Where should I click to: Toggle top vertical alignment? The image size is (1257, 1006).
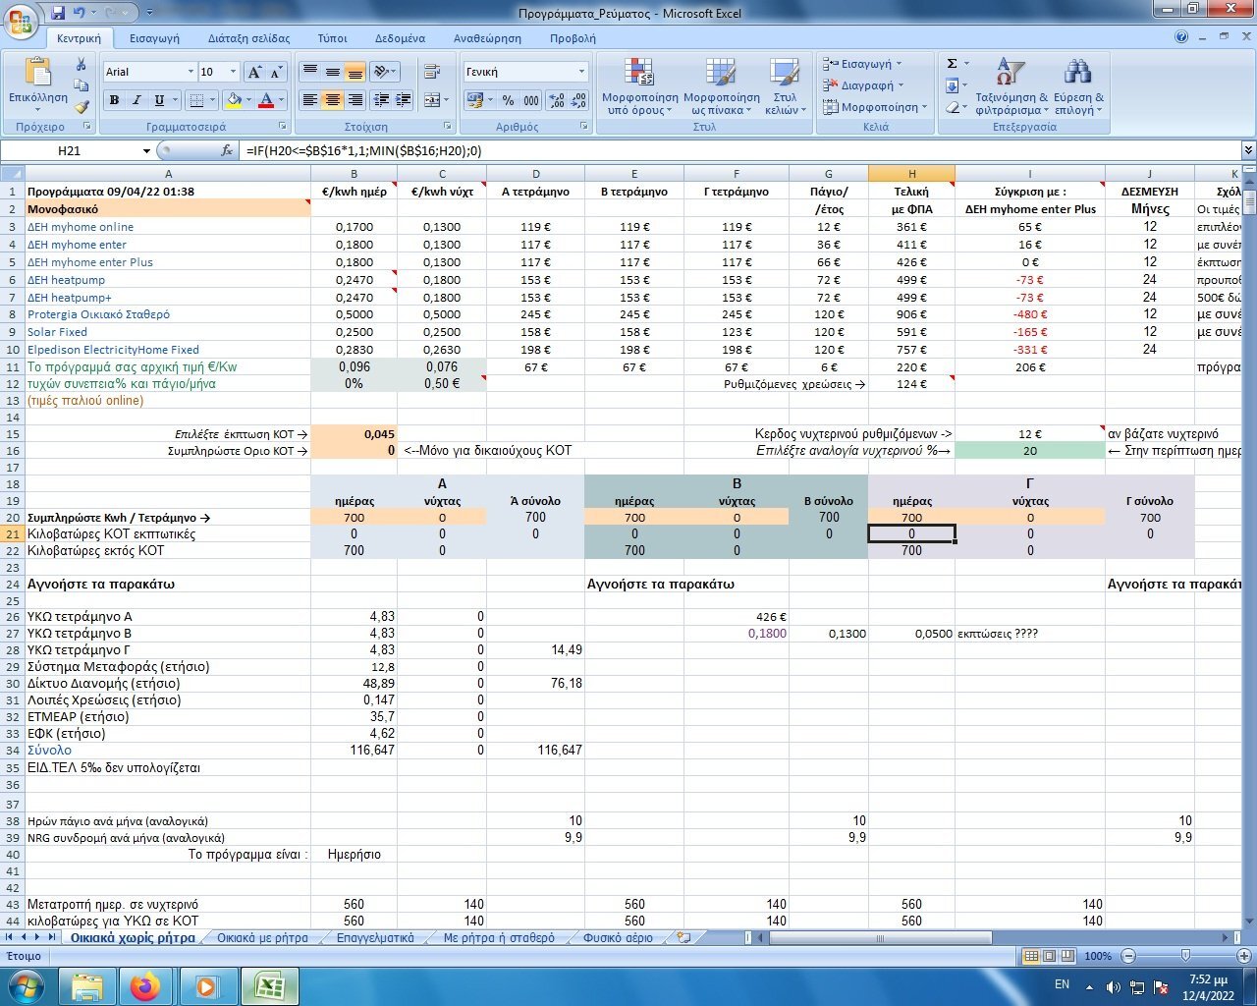[310, 72]
